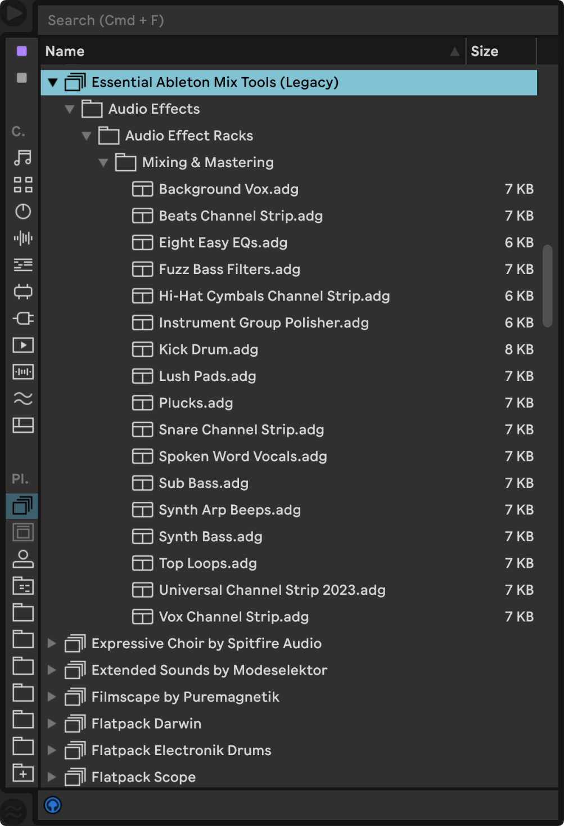The width and height of the screenshot is (564, 826).
Task: Select the Kick Drum.adg preset
Action: 208,349
